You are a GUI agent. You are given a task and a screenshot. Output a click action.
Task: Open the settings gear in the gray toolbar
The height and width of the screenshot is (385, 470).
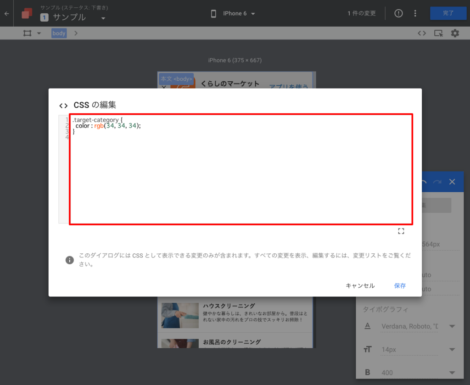tap(454, 33)
